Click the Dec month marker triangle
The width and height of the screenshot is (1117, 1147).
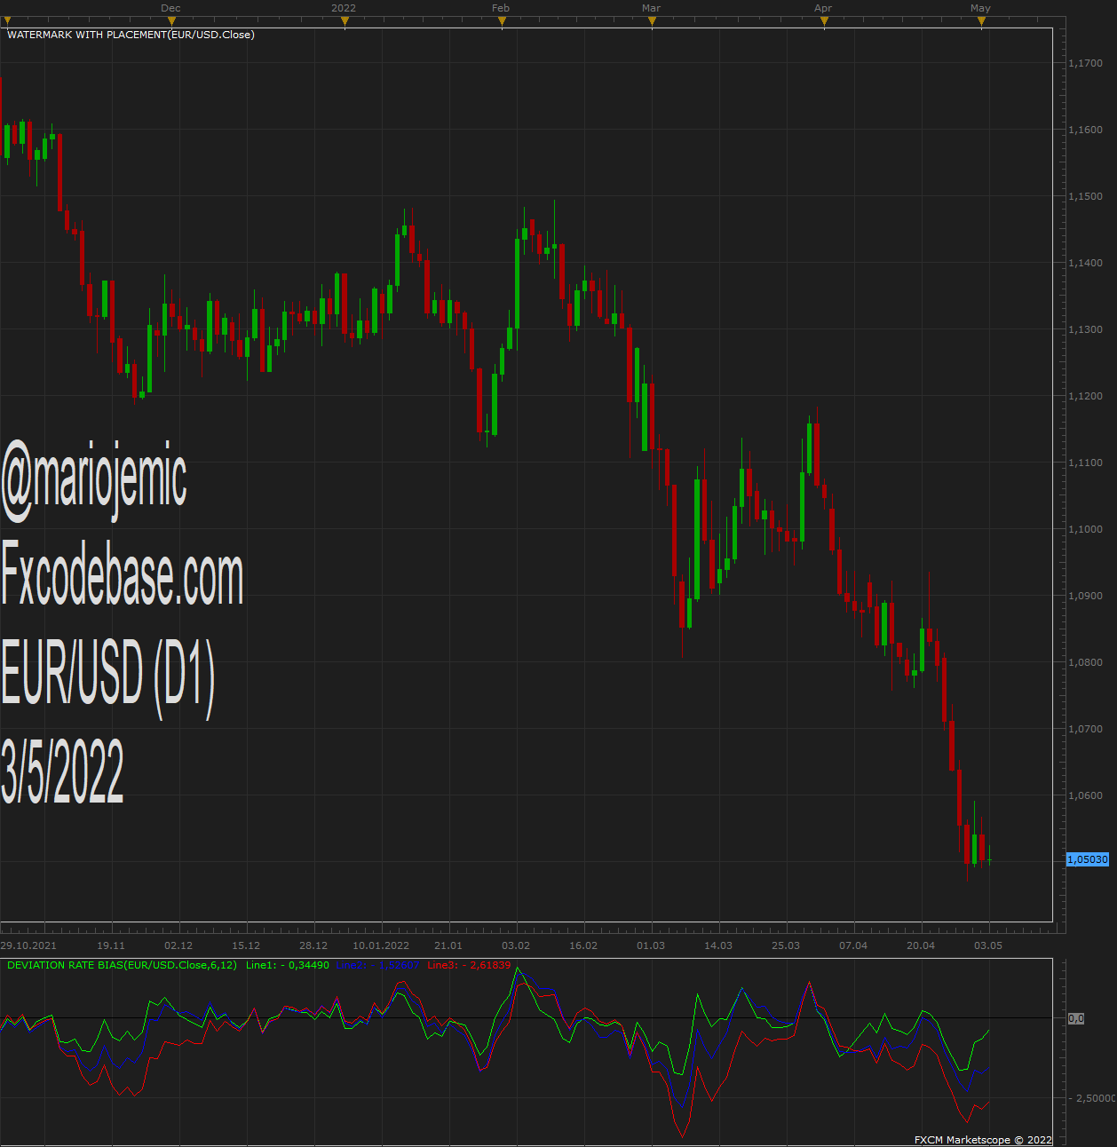coord(171,22)
